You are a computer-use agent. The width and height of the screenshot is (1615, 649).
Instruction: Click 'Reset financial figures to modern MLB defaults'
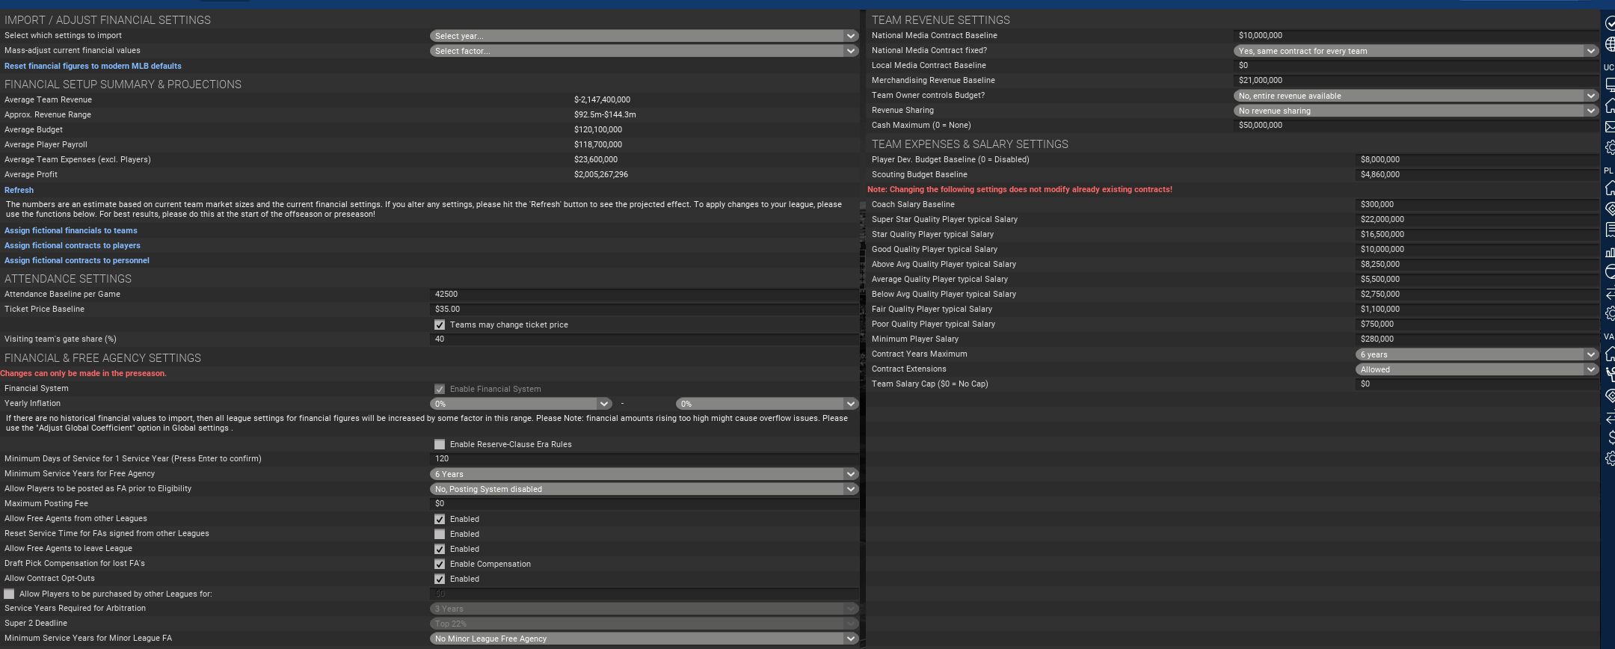pos(93,66)
